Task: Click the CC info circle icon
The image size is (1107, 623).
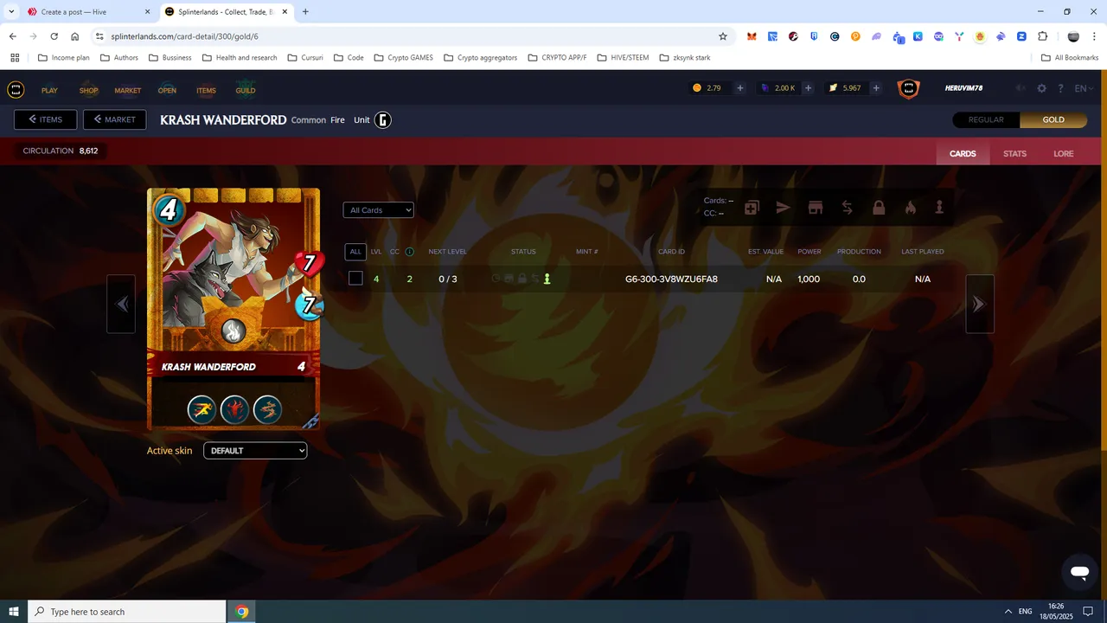Action: (x=410, y=252)
